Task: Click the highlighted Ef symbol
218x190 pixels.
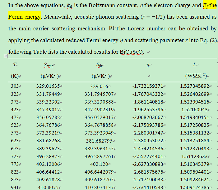Action: click(205, 6)
